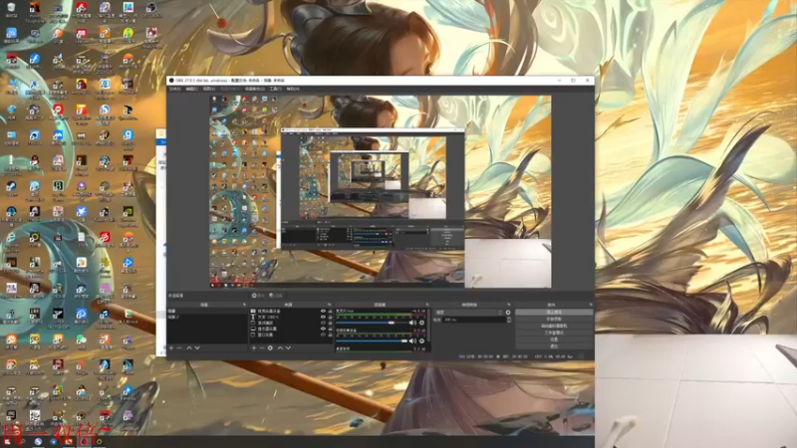Enable 工作室模式 studio mode button
The height and width of the screenshot is (448, 797).
click(x=554, y=333)
